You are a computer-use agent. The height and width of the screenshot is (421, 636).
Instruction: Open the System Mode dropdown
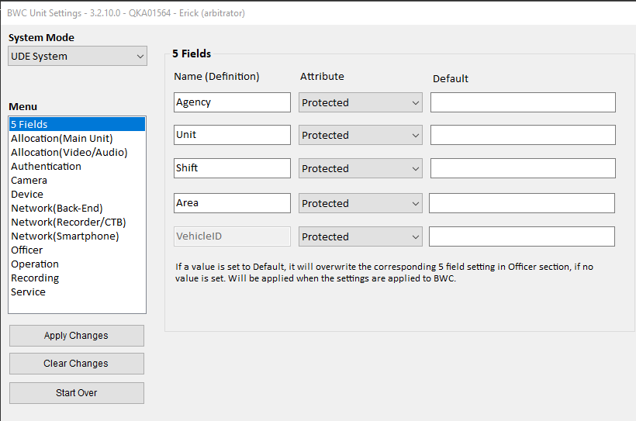(78, 56)
